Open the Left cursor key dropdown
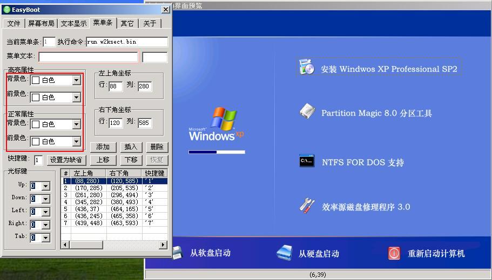Image resolution: width=492 pixels, height=280 pixels. 46,212
